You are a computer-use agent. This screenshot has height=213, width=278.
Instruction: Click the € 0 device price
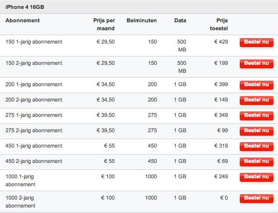224,198
